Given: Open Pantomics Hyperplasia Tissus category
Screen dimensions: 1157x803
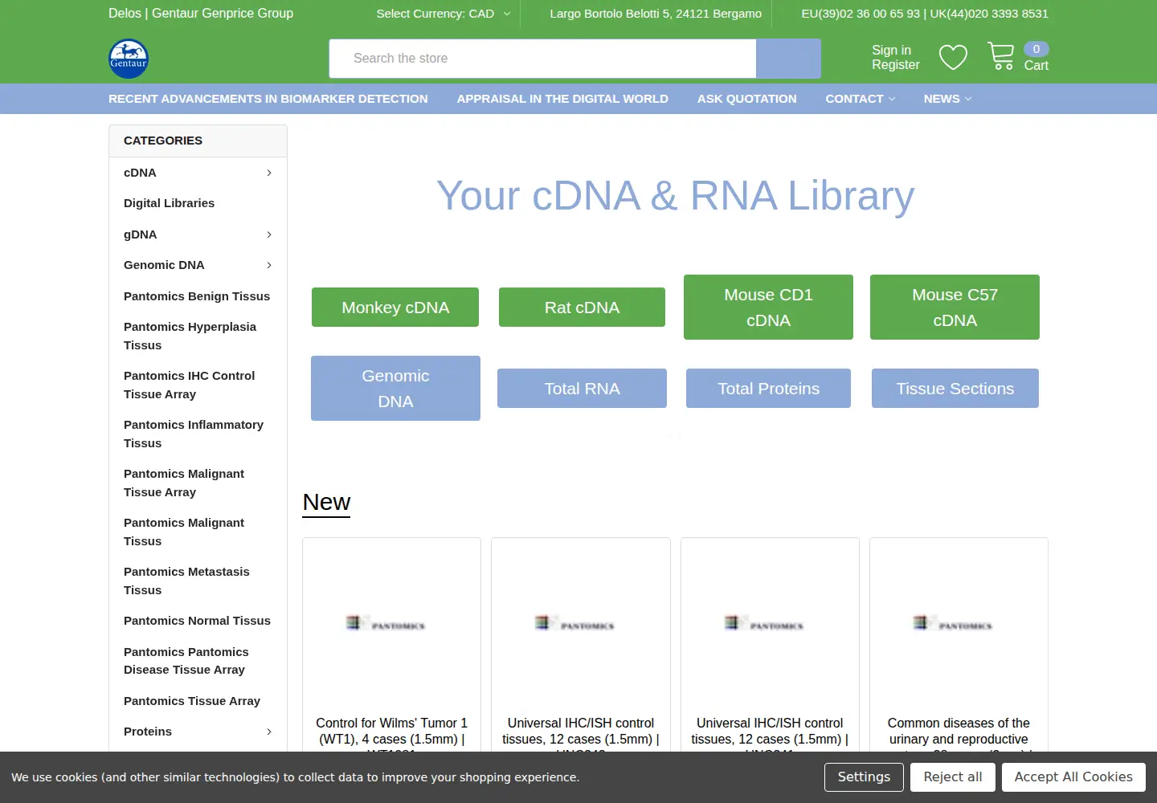Looking at the screenshot, I should pos(190,336).
